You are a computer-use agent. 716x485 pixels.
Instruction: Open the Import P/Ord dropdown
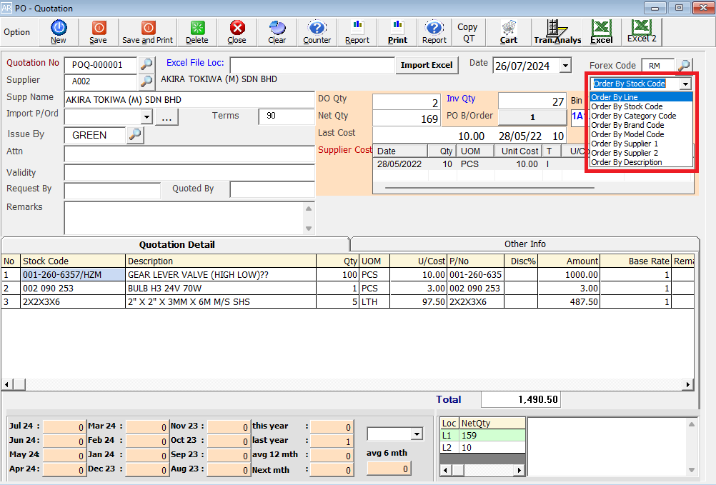tap(146, 117)
